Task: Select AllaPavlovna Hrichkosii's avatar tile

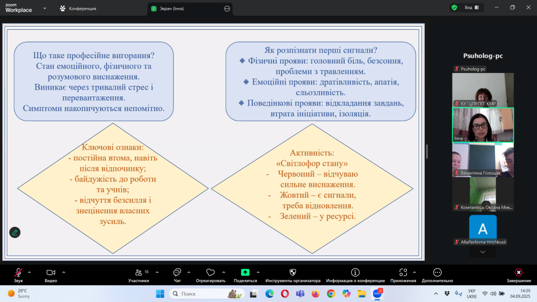Action: 483,229
